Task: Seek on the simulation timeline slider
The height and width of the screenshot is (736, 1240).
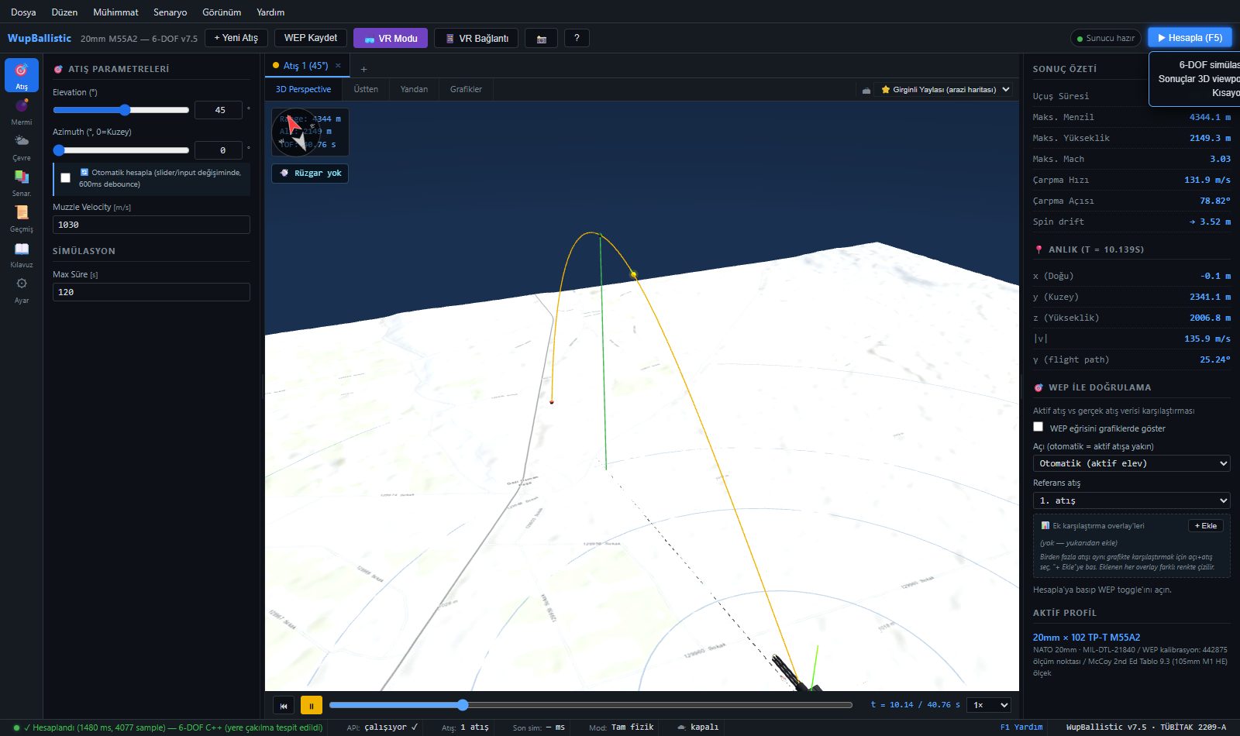Action: pyautogui.click(x=591, y=705)
